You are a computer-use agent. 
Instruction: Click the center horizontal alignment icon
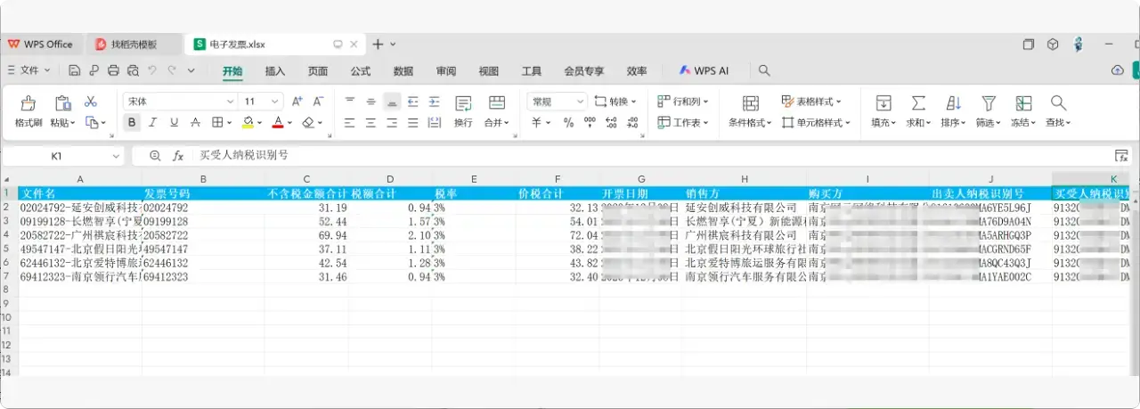coord(370,123)
